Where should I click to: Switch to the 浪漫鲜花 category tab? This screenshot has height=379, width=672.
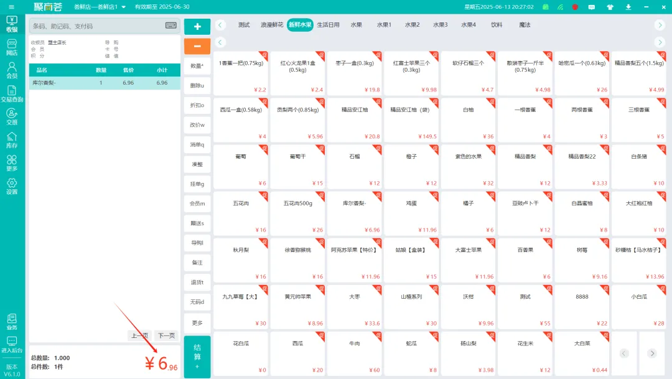(x=271, y=25)
